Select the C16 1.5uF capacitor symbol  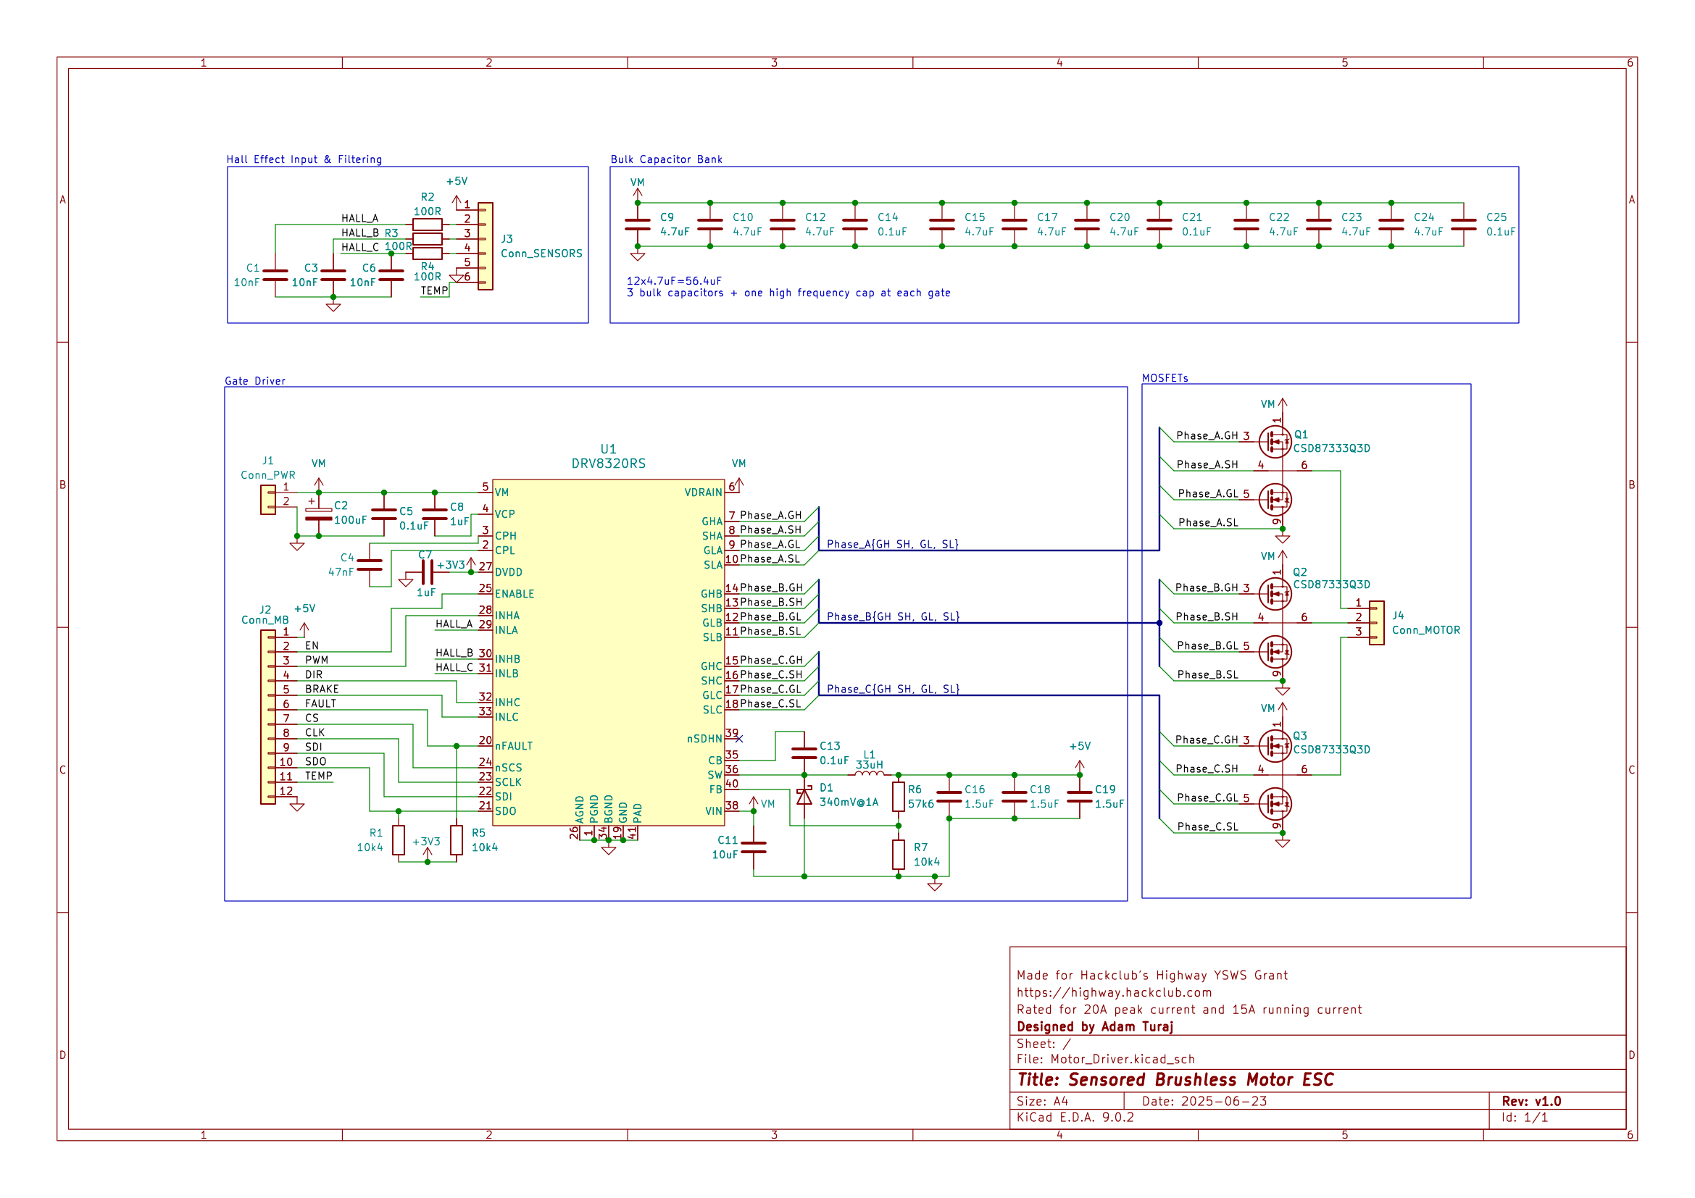click(x=949, y=797)
